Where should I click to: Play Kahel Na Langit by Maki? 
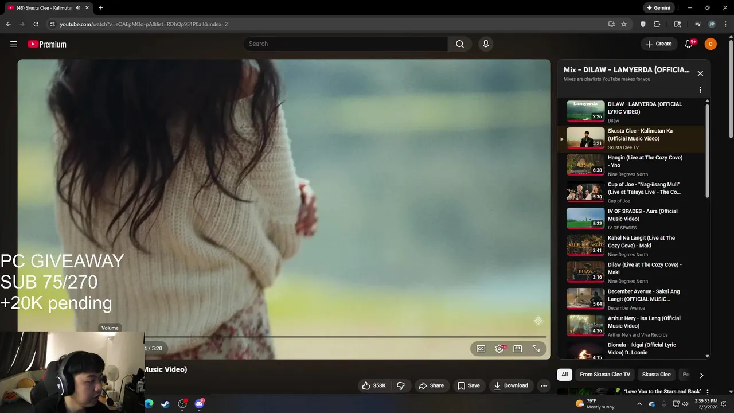pos(631,246)
